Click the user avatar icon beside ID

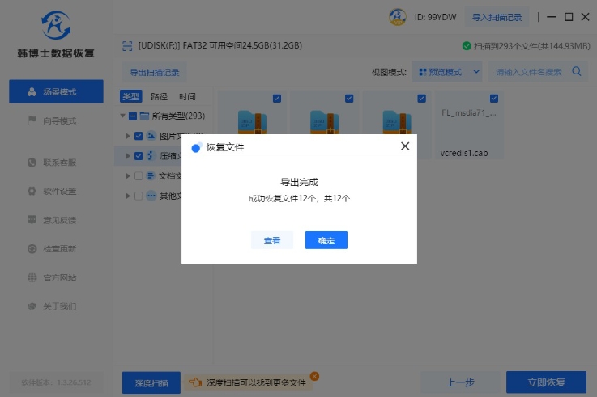(398, 17)
